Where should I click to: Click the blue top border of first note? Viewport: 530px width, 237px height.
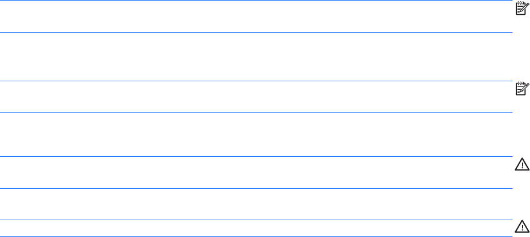click(x=255, y=1)
